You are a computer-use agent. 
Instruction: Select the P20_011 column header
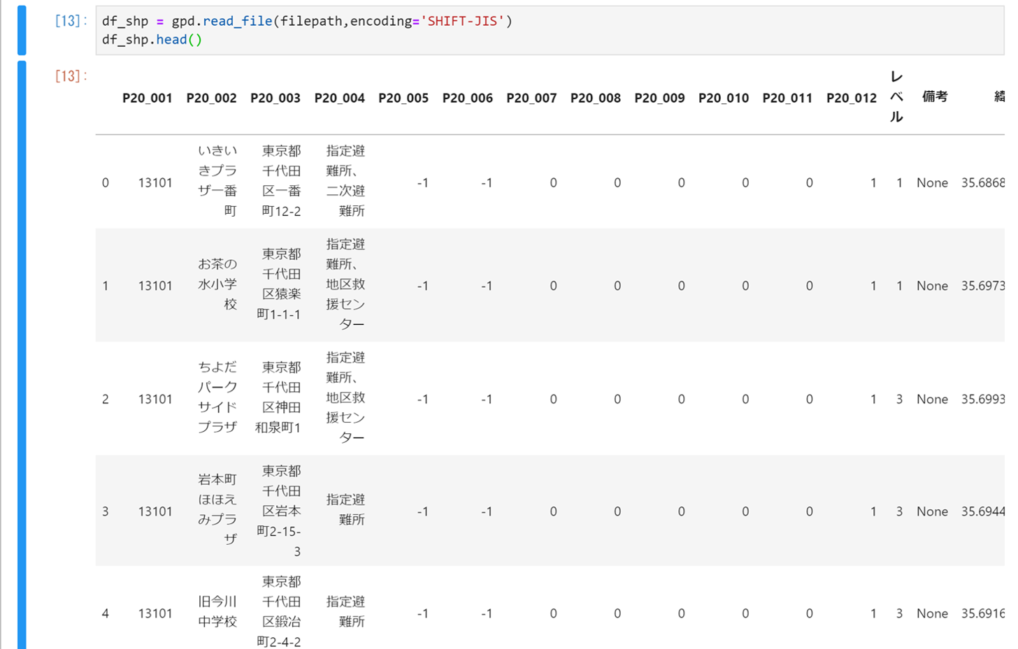787,99
